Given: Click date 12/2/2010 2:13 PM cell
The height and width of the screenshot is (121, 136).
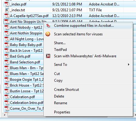Looking at the screenshot, I should (x=67, y=16).
